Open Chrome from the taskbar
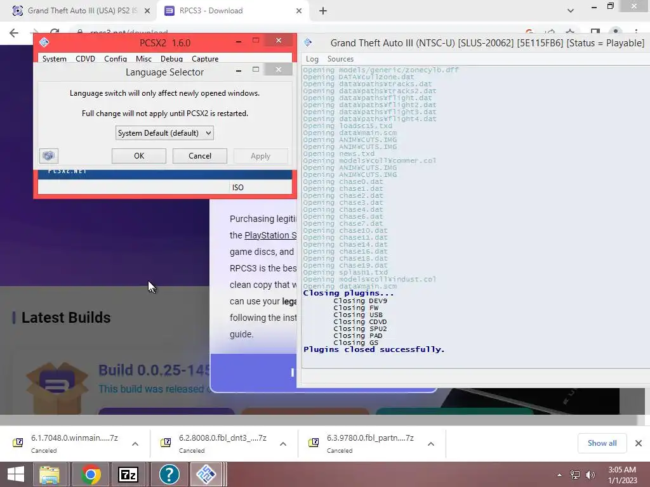 [91, 474]
